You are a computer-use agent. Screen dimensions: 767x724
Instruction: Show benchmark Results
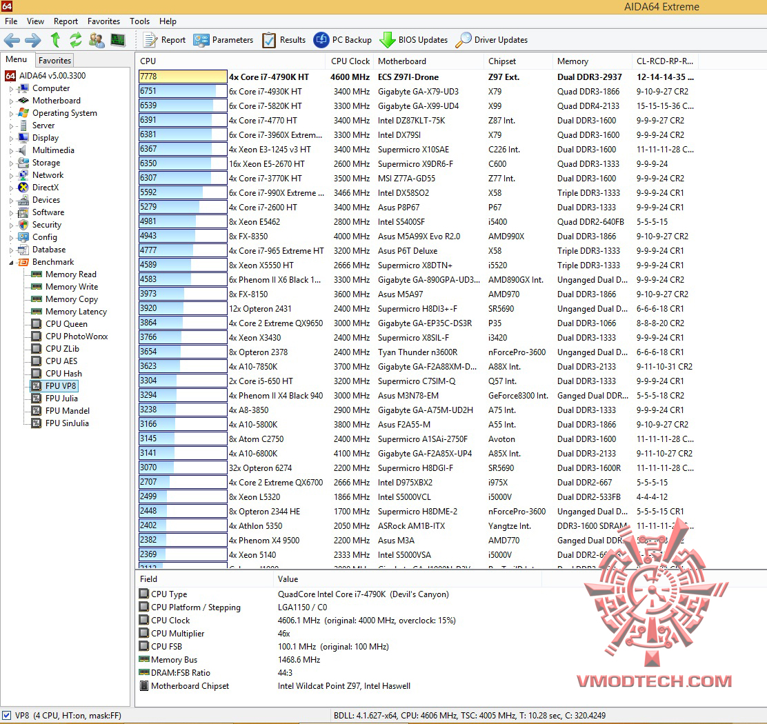[x=283, y=40]
